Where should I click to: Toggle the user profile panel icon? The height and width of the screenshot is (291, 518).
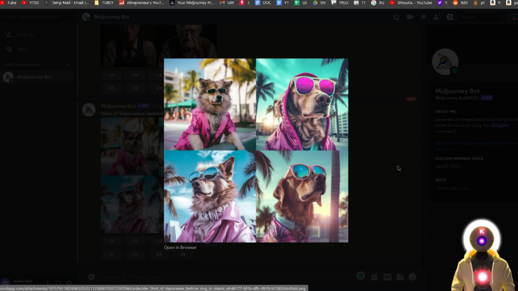[x=450, y=17]
